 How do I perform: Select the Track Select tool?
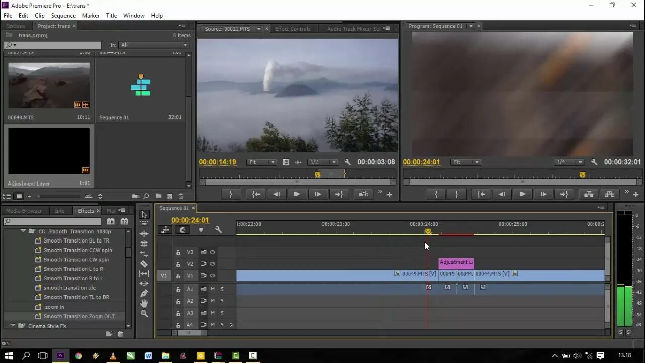144,224
